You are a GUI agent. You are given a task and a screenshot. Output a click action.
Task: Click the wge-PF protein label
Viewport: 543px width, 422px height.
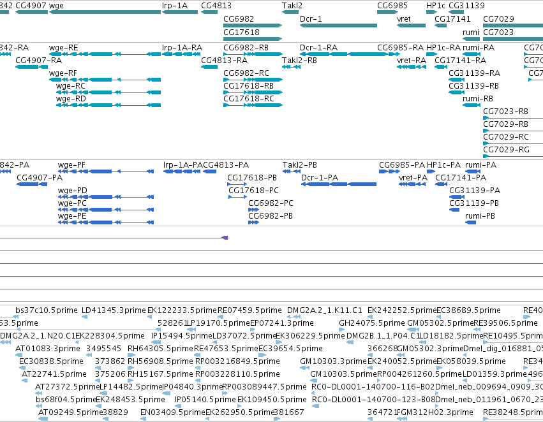(71, 164)
